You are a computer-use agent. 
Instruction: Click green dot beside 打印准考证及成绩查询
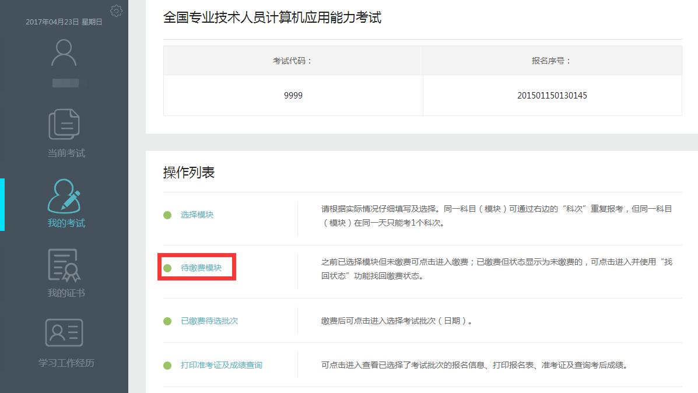click(x=167, y=366)
